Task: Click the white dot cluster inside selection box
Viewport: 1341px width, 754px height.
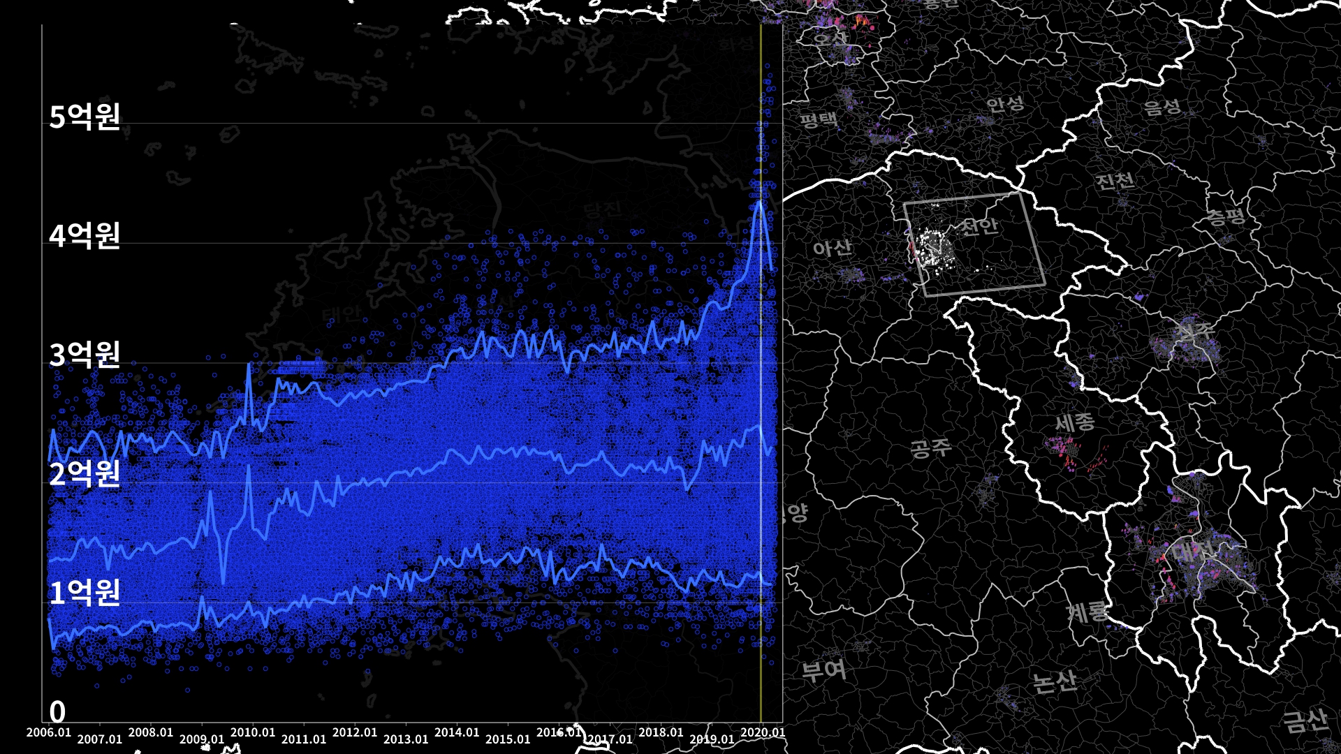Action: click(x=933, y=248)
